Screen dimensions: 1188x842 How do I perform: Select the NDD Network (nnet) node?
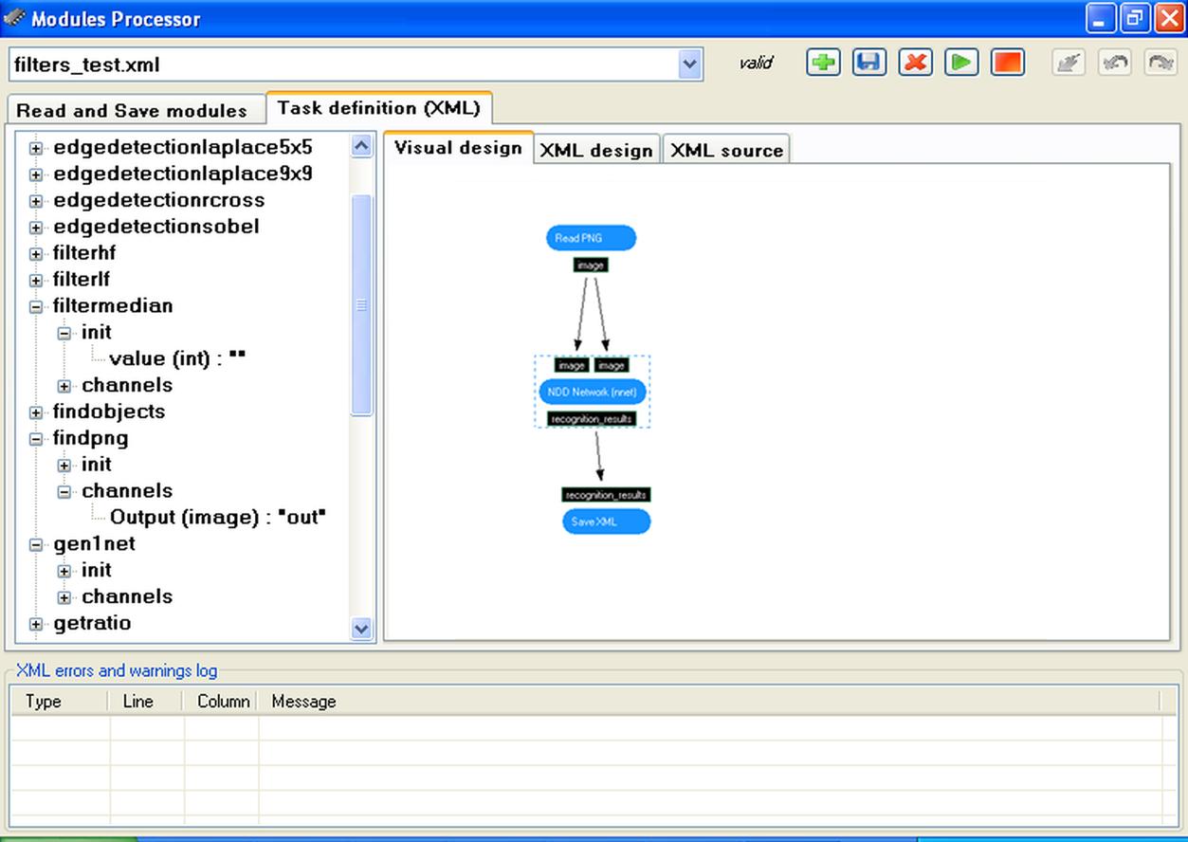tap(593, 392)
